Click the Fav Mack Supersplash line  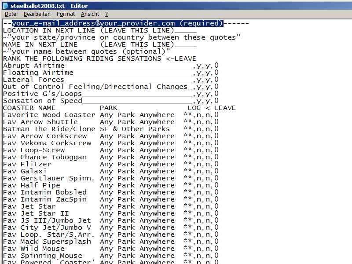[x=47, y=242]
